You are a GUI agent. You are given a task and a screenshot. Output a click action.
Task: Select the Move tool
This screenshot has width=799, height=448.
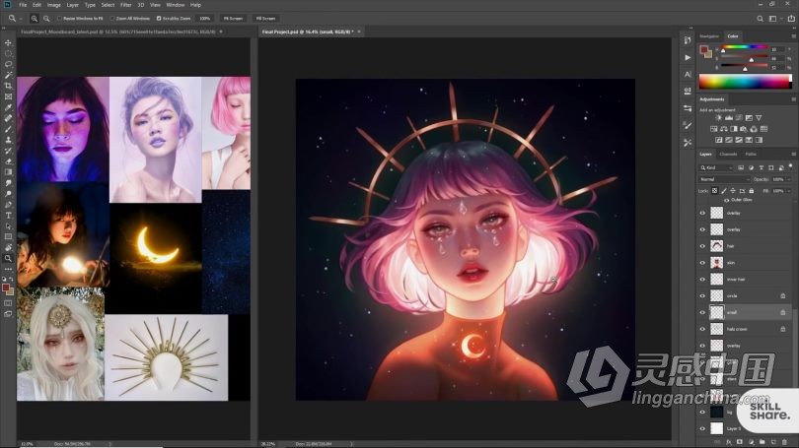pos(8,42)
